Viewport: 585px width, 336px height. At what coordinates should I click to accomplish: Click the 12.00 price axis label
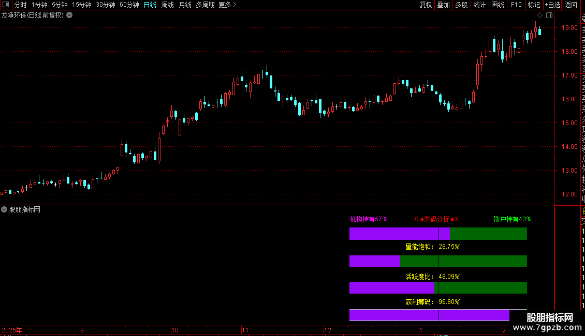569,194
